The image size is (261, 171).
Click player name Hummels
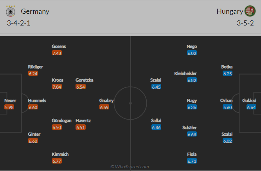(37, 100)
